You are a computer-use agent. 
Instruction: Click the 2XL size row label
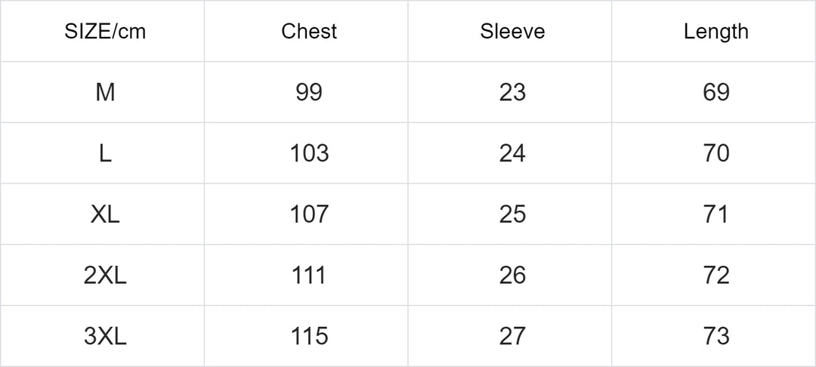click(x=105, y=276)
